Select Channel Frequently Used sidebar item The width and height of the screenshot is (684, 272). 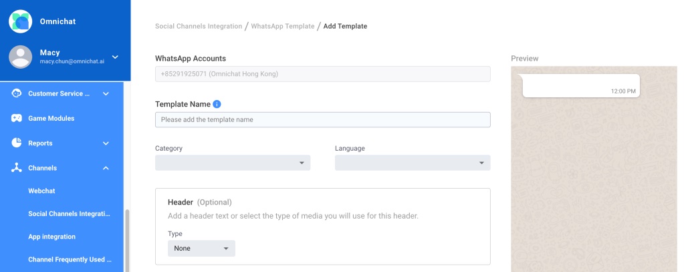(x=70, y=259)
